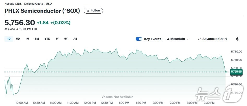Click the Advanced Chart expand arrows icon
The height and width of the screenshot is (106, 247).
click(200, 39)
